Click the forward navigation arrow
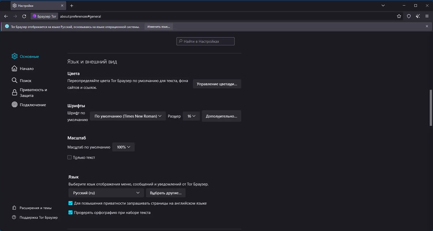 [x=15, y=16]
